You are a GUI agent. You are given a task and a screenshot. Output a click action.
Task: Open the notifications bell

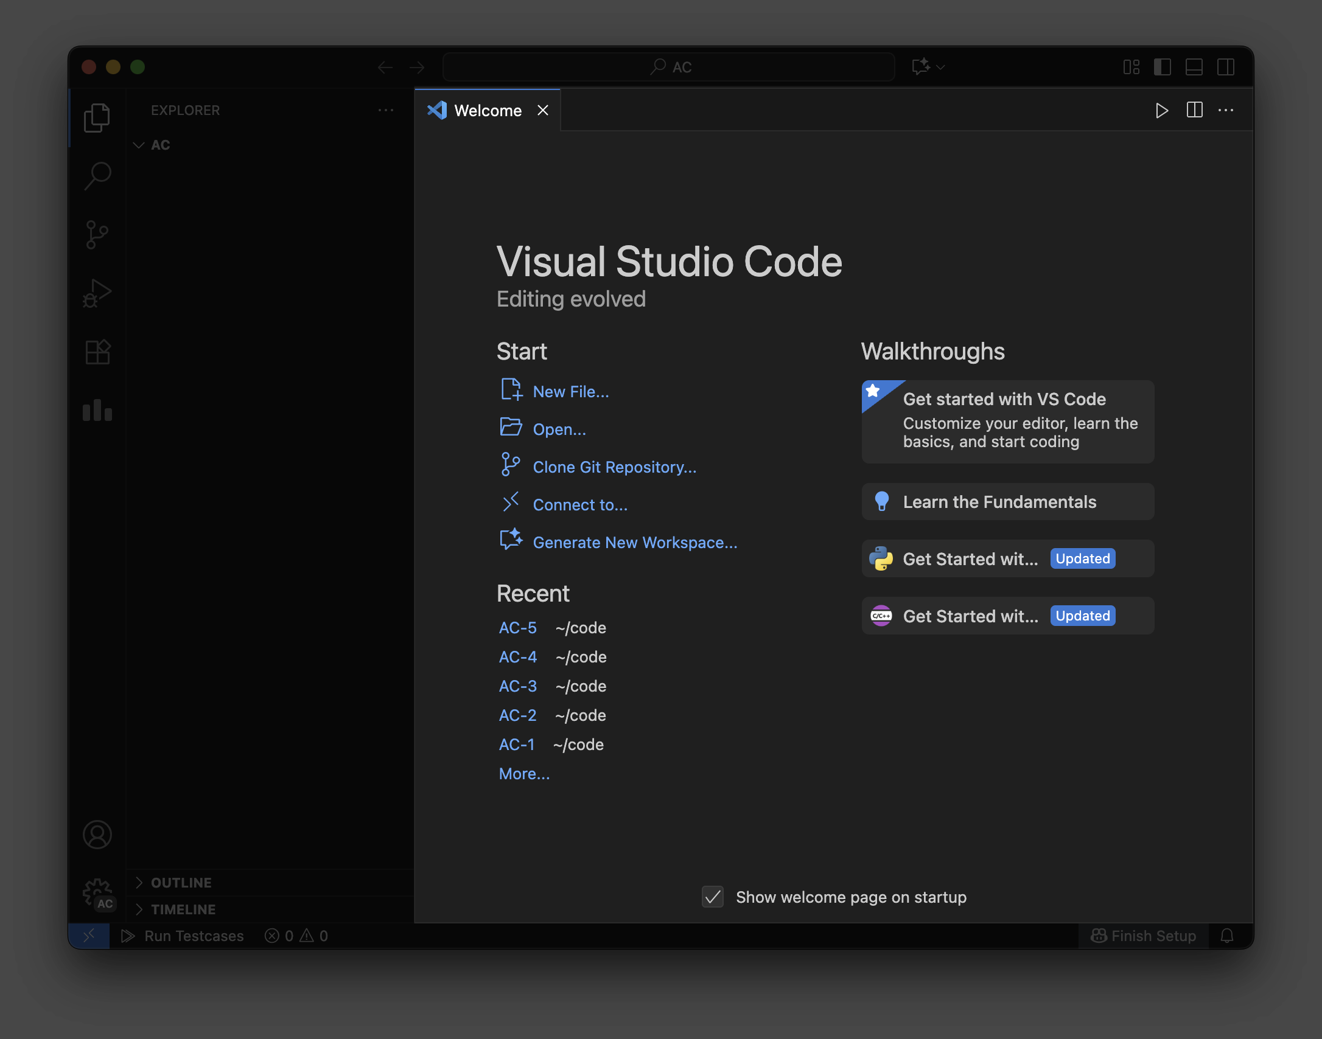tap(1227, 936)
